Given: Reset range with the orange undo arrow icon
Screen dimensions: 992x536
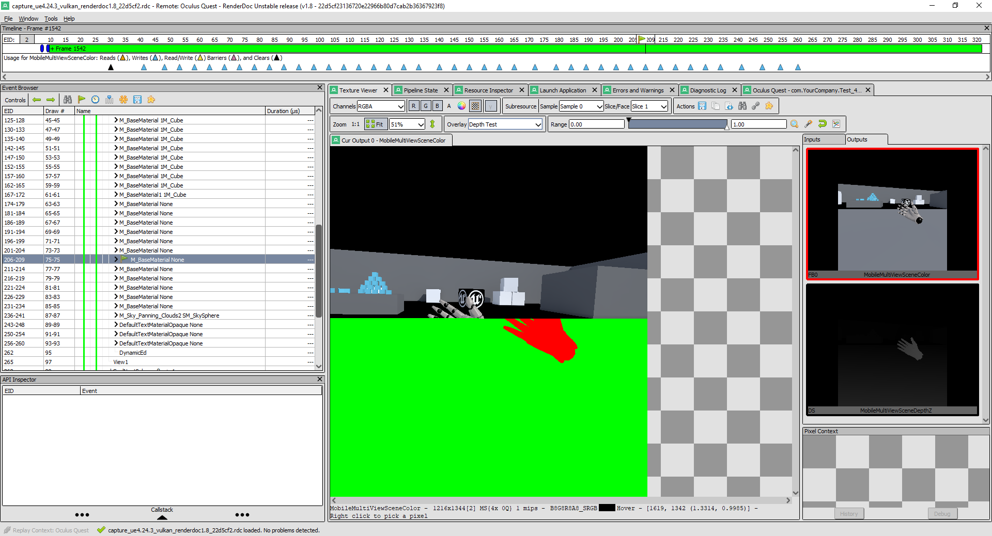Looking at the screenshot, I should coord(822,124).
